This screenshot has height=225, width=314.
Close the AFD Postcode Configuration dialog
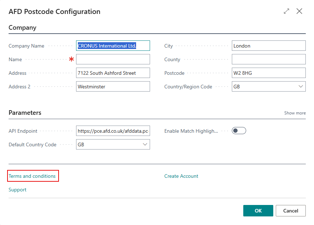pos(299,11)
